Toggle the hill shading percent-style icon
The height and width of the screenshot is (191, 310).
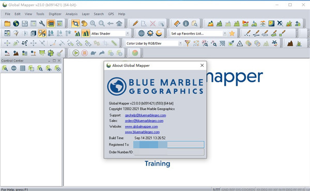pyautogui.click(x=42, y=33)
